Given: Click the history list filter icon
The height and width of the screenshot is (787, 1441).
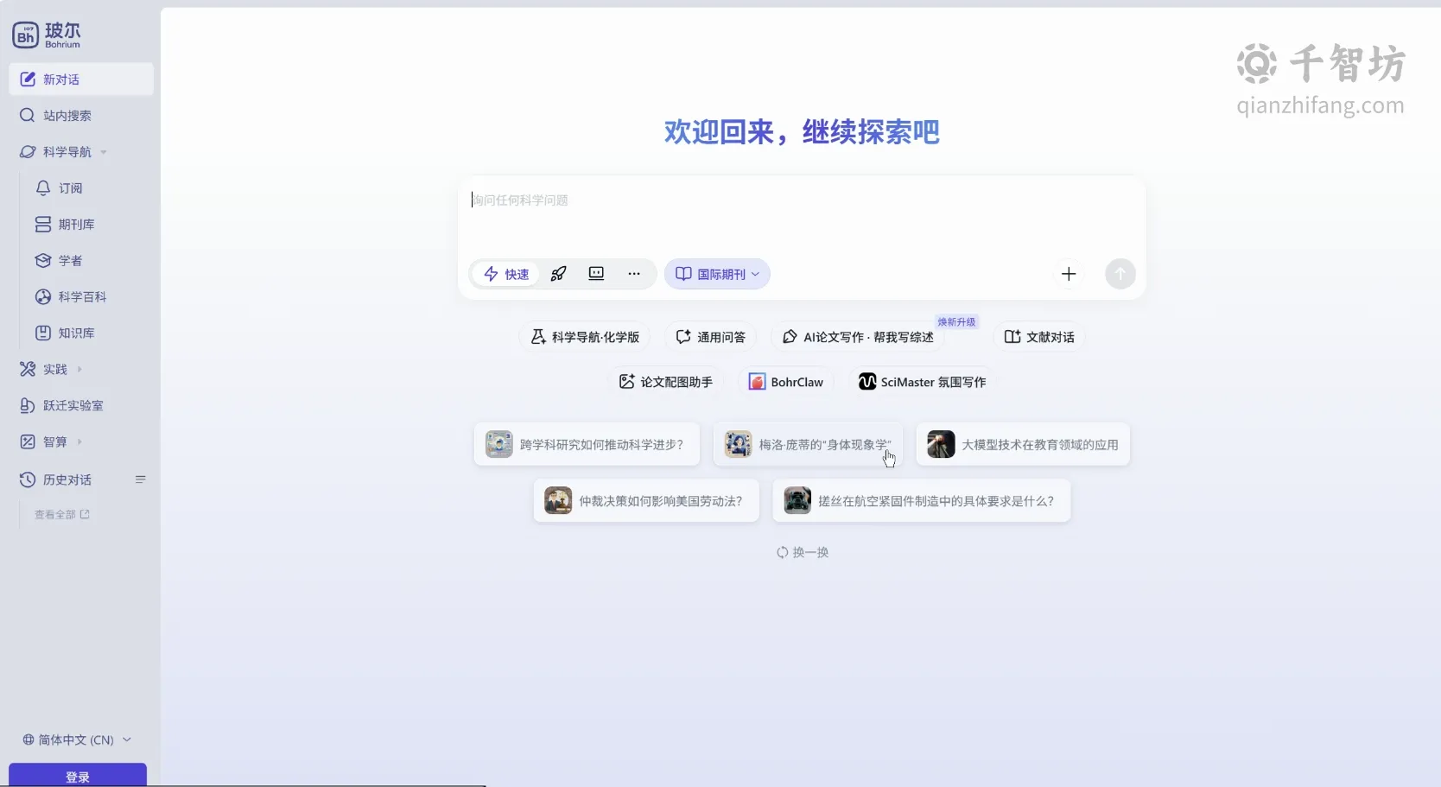Looking at the screenshot, I should pos(140,479).
